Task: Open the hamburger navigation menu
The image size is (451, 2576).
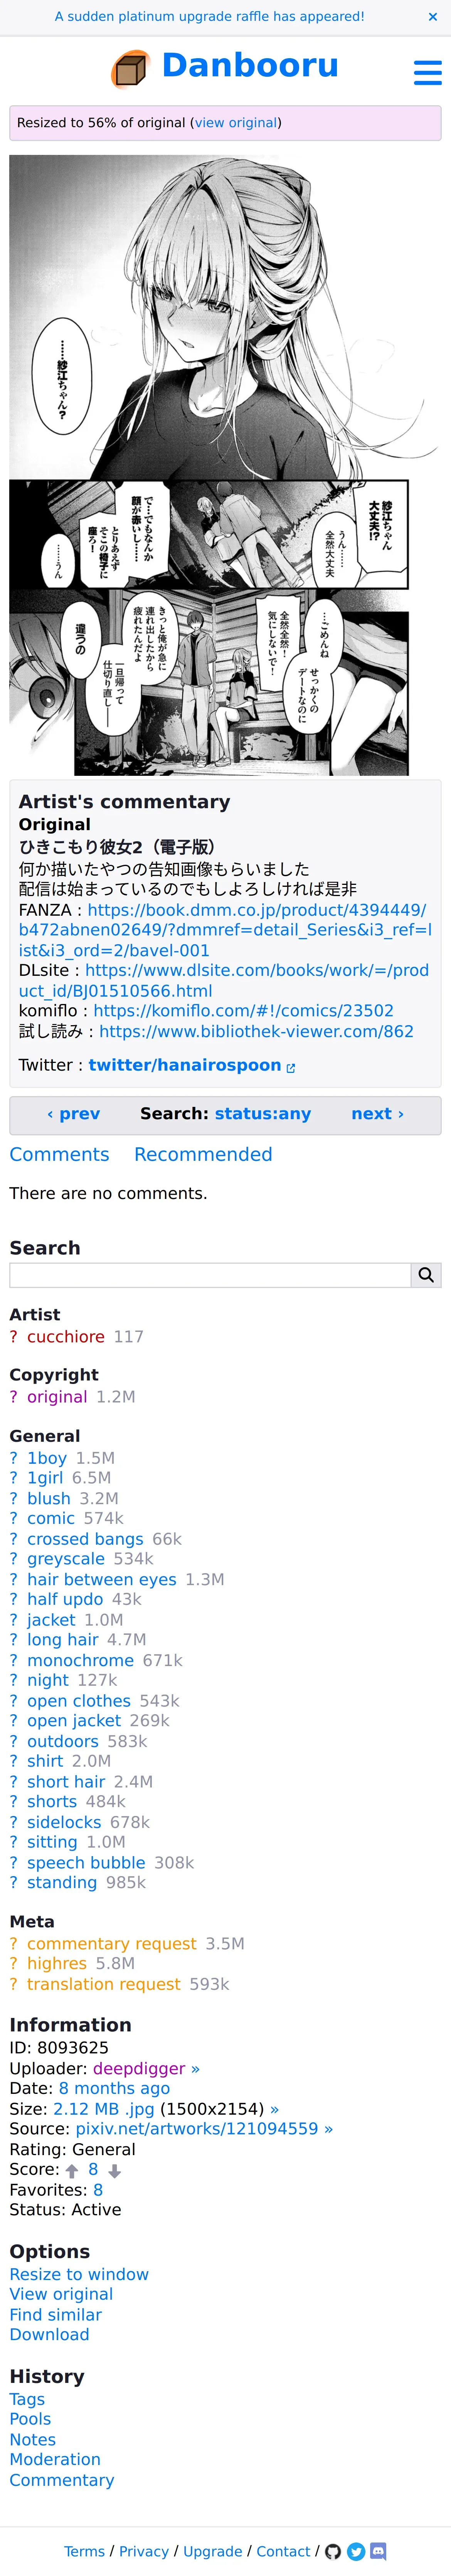Action: pos(428,72)
